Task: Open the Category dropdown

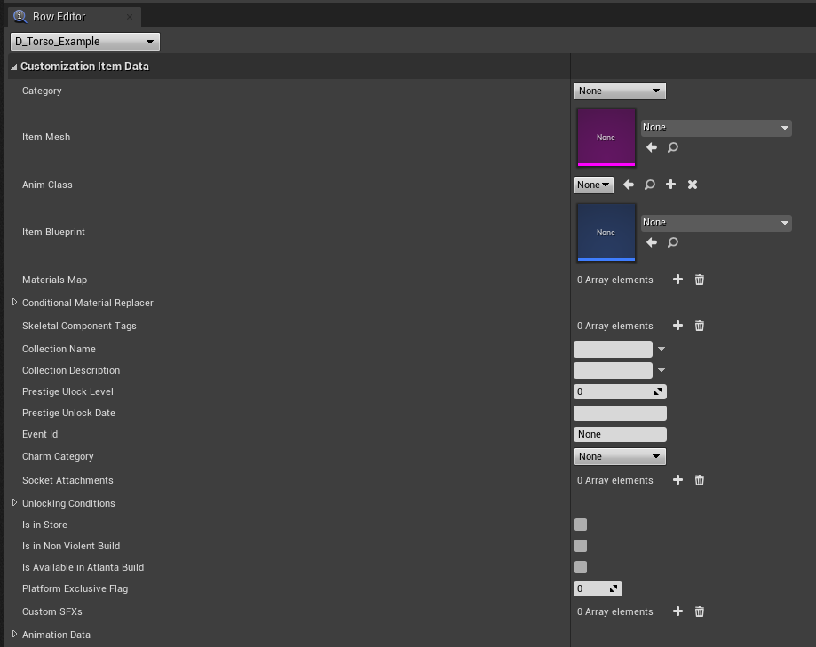Action: tap(620, 91)
